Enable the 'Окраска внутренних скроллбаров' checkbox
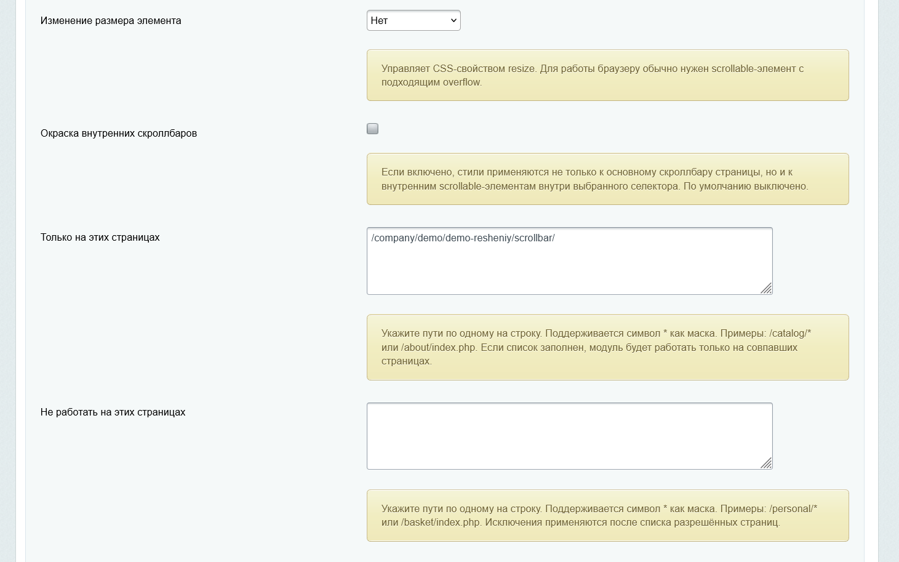This screenshot has width=899, height=562. coord(372,129)
